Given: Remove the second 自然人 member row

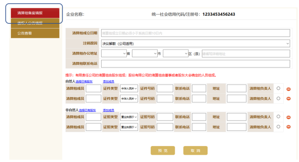Looking at the screenshot, I should pos(288,99).
